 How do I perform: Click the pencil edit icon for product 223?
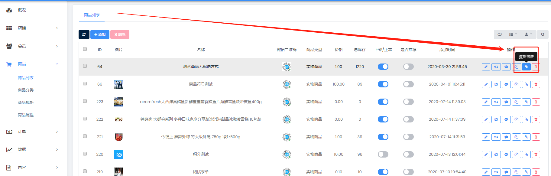point(486,102)
